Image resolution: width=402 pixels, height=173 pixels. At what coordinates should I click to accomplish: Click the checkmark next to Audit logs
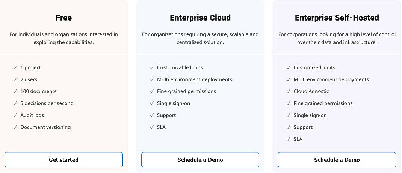[15, 115]
